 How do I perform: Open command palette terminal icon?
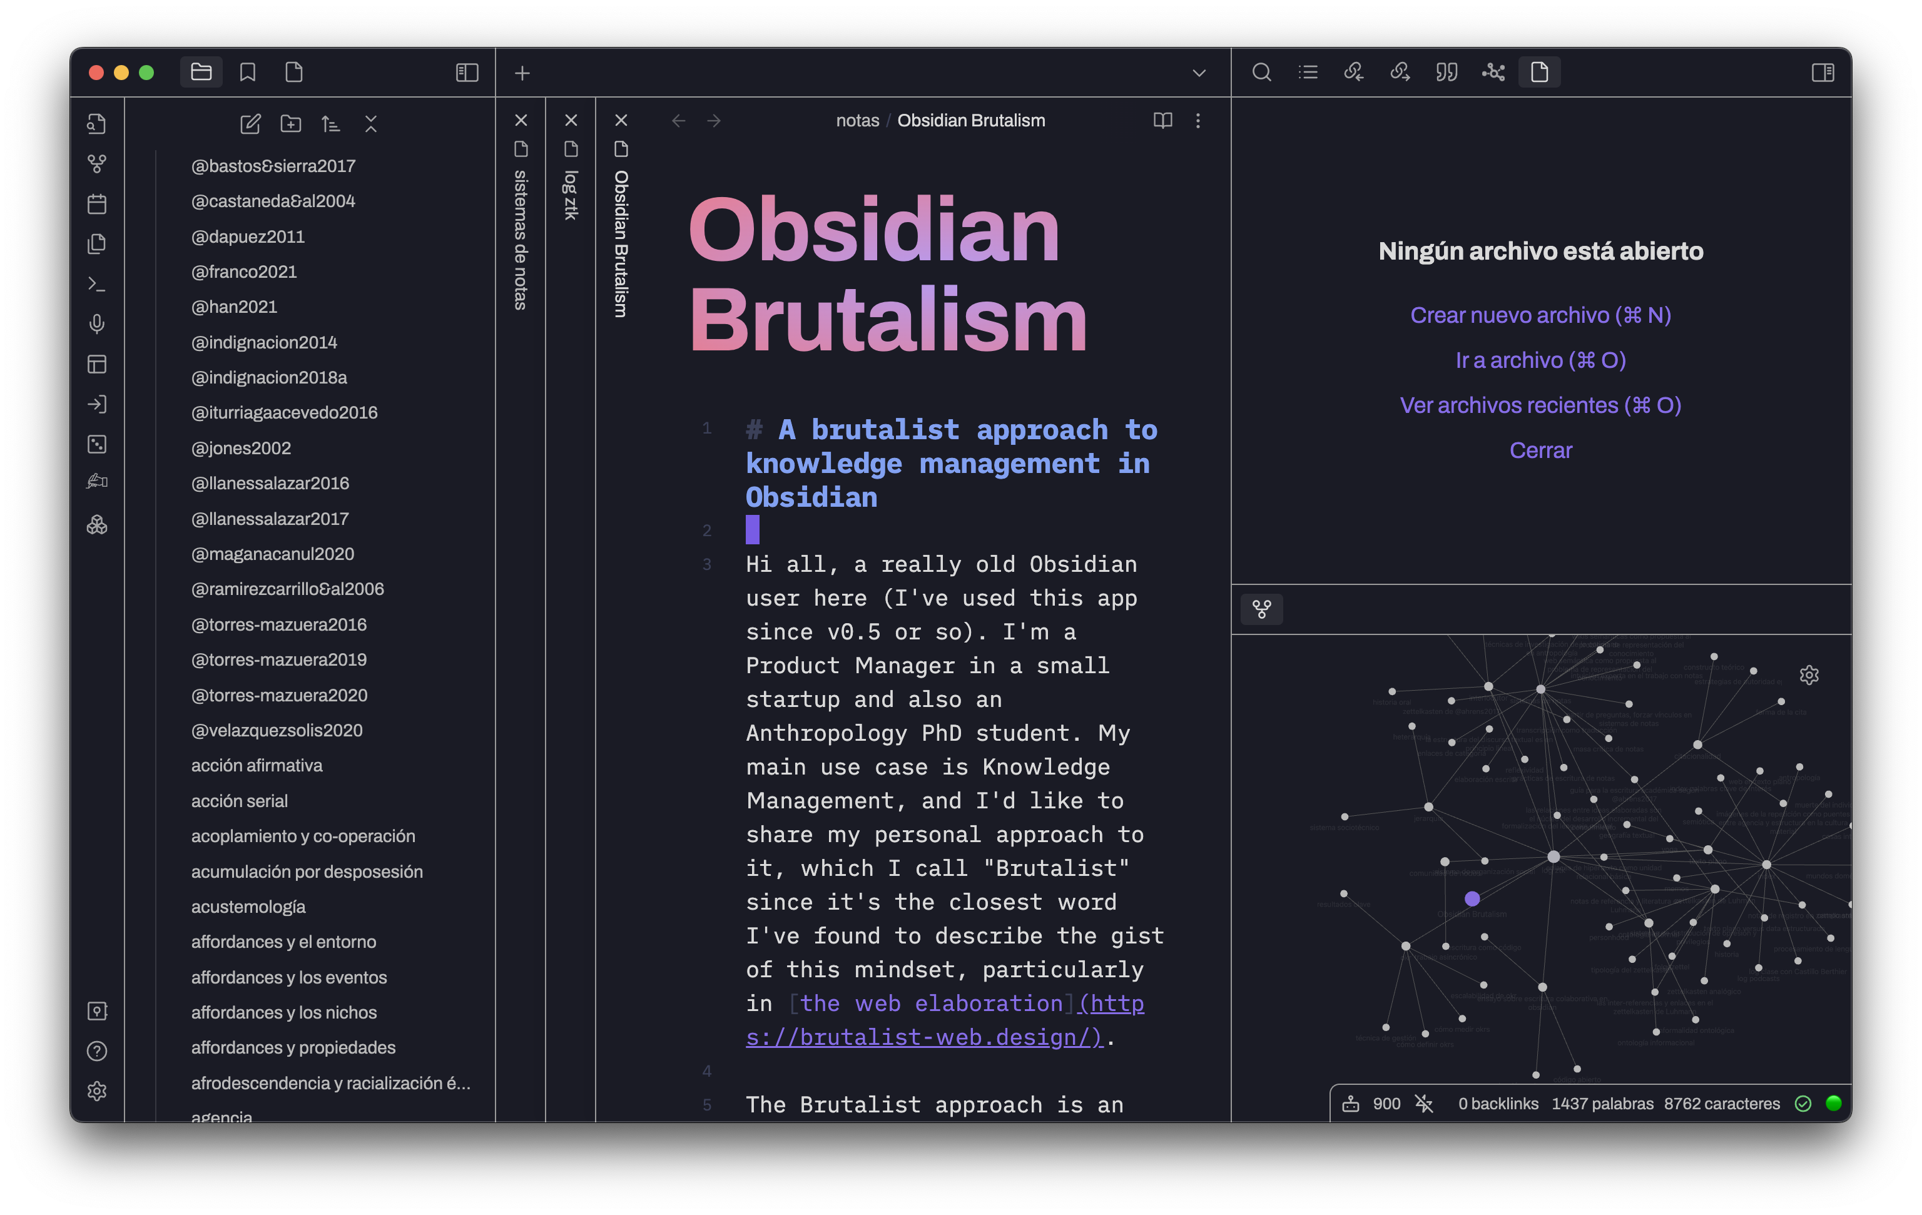pyautogui.click(x=96, y=284)
